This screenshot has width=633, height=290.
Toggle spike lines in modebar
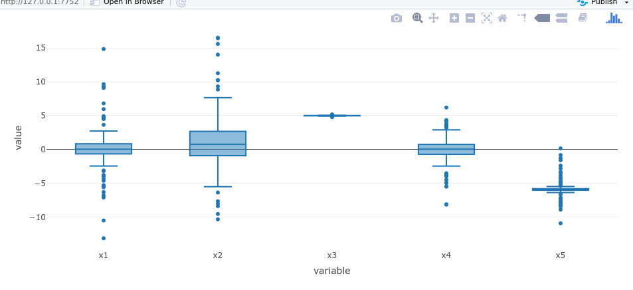tap(522, 18)
